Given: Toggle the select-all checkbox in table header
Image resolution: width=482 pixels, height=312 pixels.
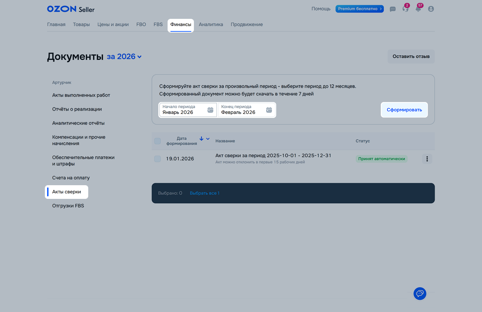Looking at the screenshot, I should tap(158, 141).
